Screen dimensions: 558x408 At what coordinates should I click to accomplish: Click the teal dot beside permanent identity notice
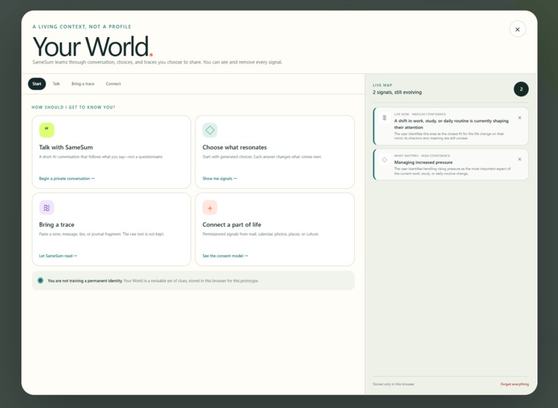click(x=41, y=281)
